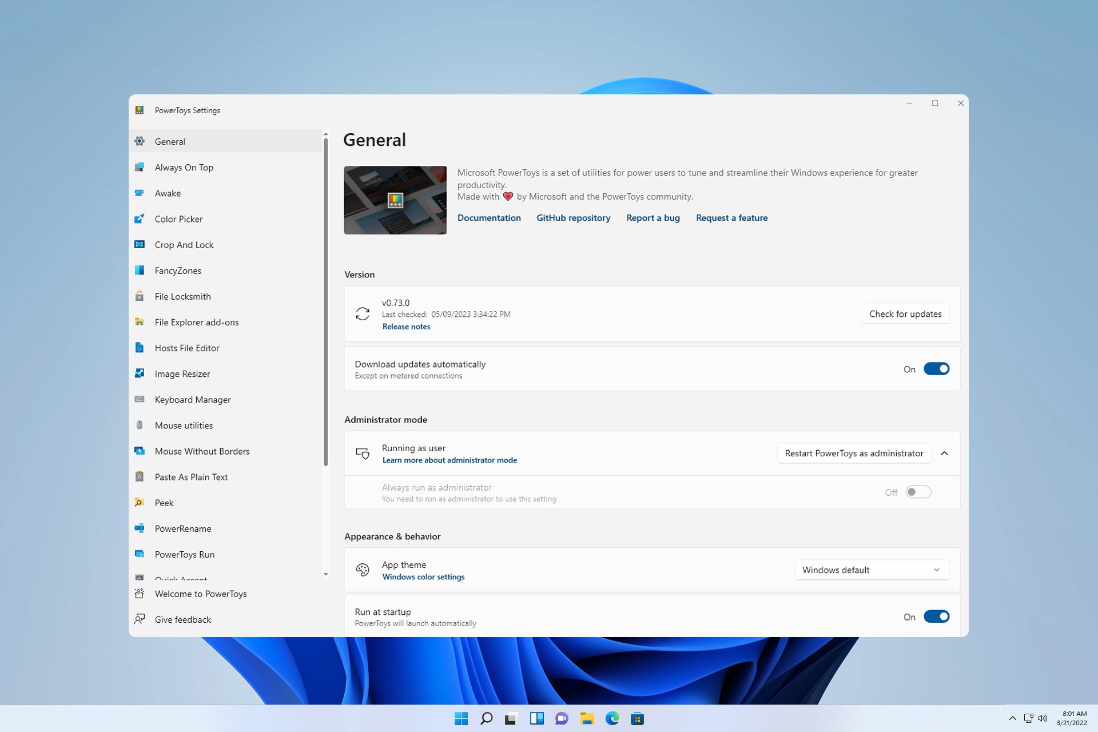Click the sidebar scrollbar up arrow
The height and width of the screenshot is (732, 1098).
[325, 134]
